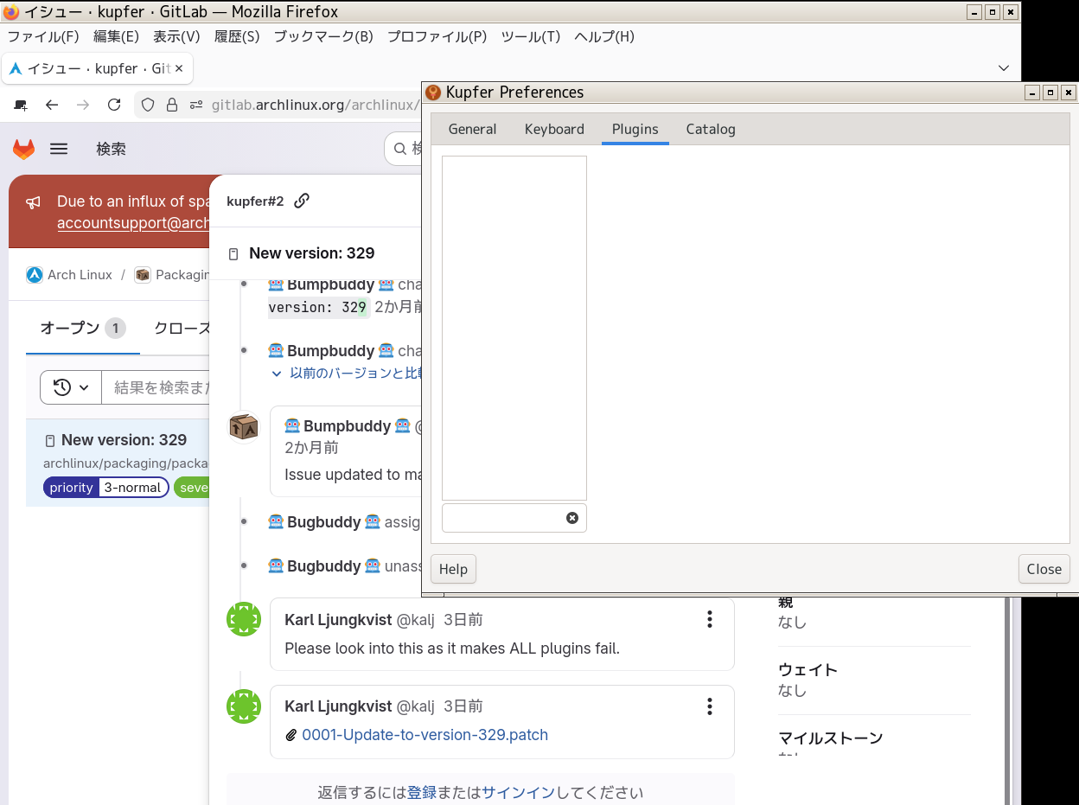Reload the page in Firefox
The width and height of the screenshot is (1079, 805).
pos(114,105)
